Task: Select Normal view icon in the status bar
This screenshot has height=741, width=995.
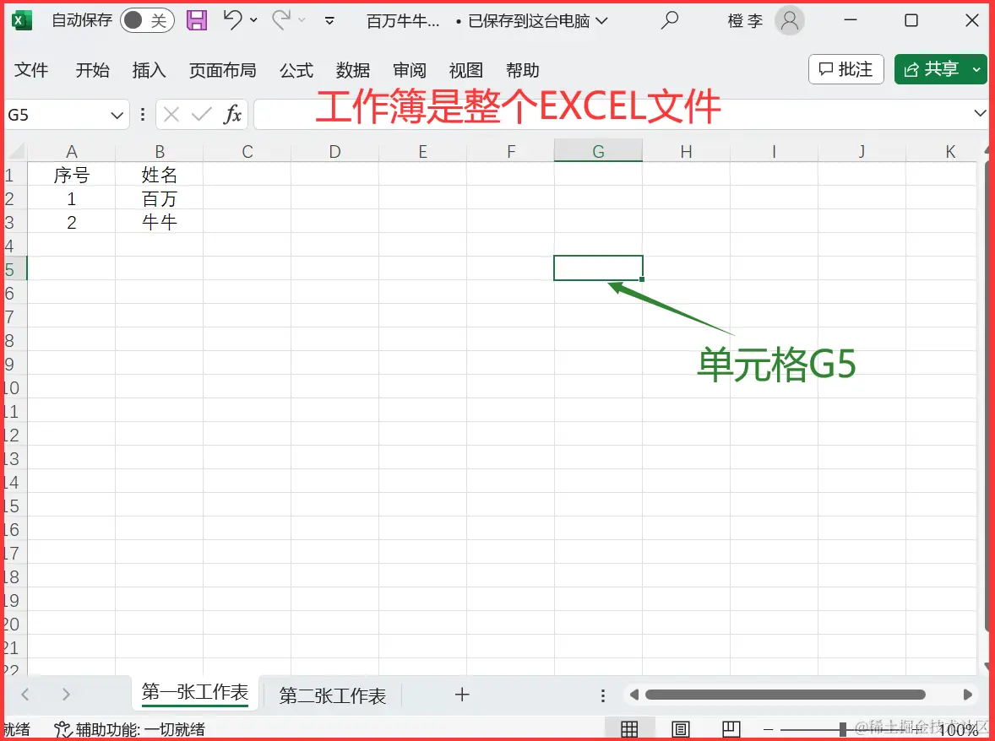Action: 629,727
